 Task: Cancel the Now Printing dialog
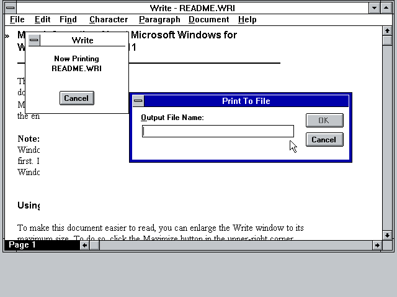77,98
